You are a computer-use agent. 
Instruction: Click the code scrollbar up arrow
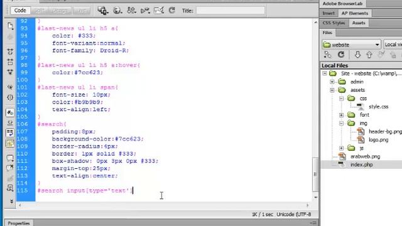(315, 23)
